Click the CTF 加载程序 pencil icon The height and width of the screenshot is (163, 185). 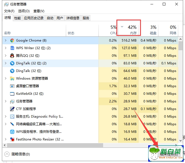click(x=12, y=109)
